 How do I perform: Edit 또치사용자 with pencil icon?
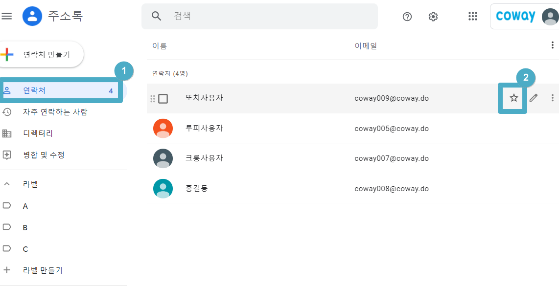pyautogui.click(x=534, y=98)
